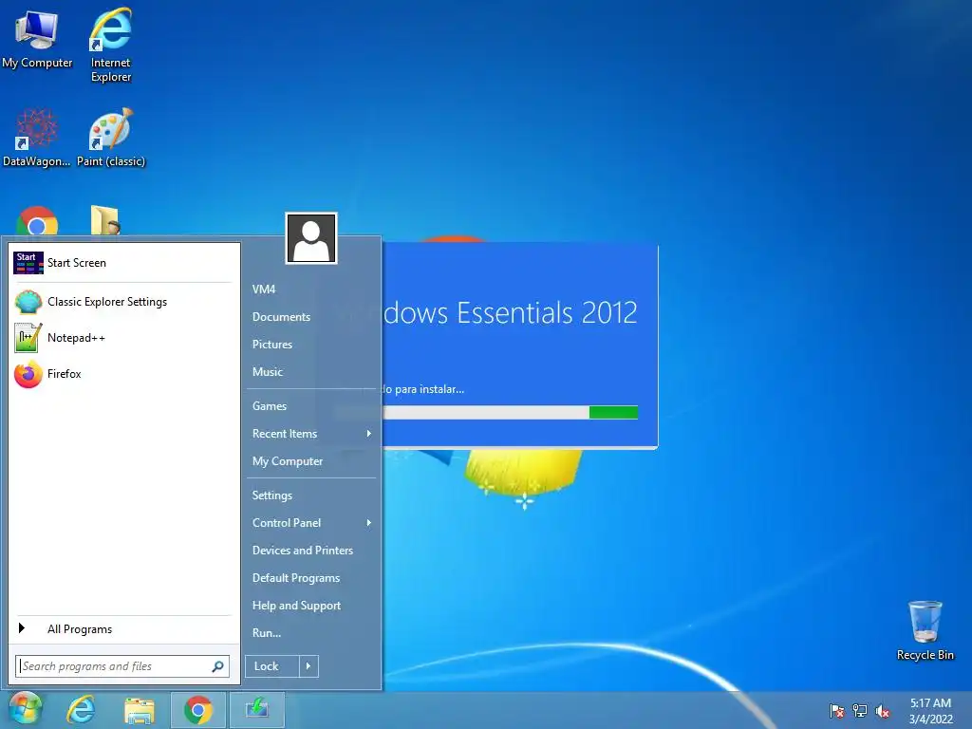
Task: Open Default Programs
Action: point(296,578)
